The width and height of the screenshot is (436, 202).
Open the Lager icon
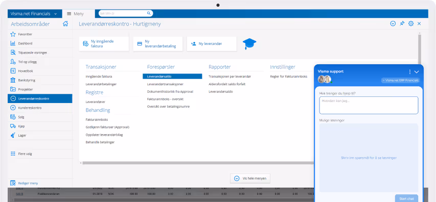13,135
